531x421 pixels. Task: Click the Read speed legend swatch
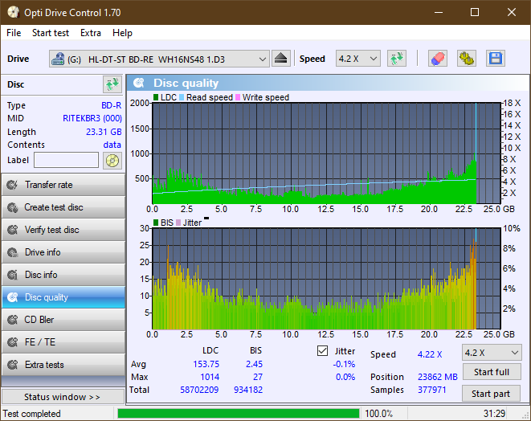(182, 97)
